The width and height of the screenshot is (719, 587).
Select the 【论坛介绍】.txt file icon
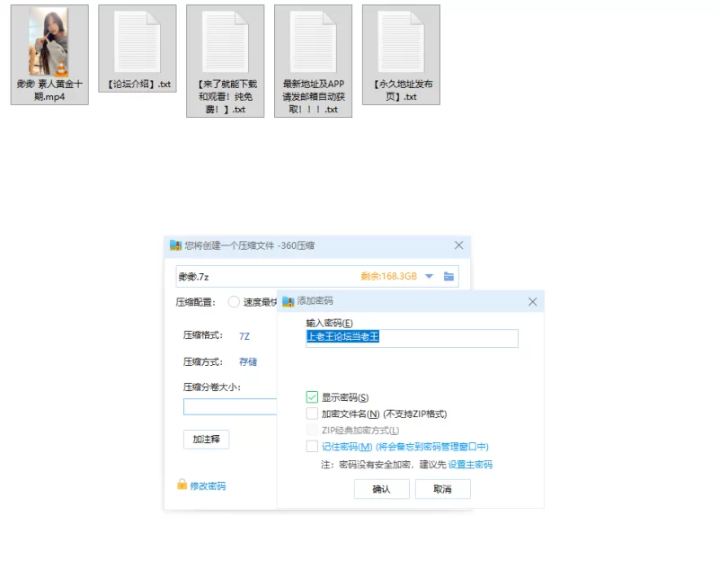click(x=138, y=41)
